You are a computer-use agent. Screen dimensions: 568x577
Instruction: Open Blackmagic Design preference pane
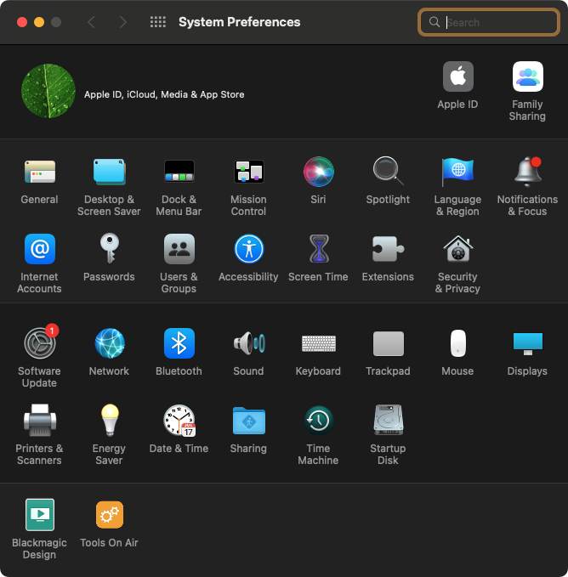click(40, 514)
